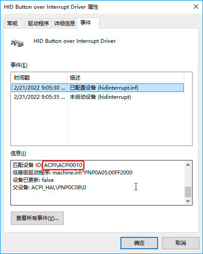This screenshot has width=203, height=254.
Task: Close the properties dialog with X
Action: pos(196,7)
